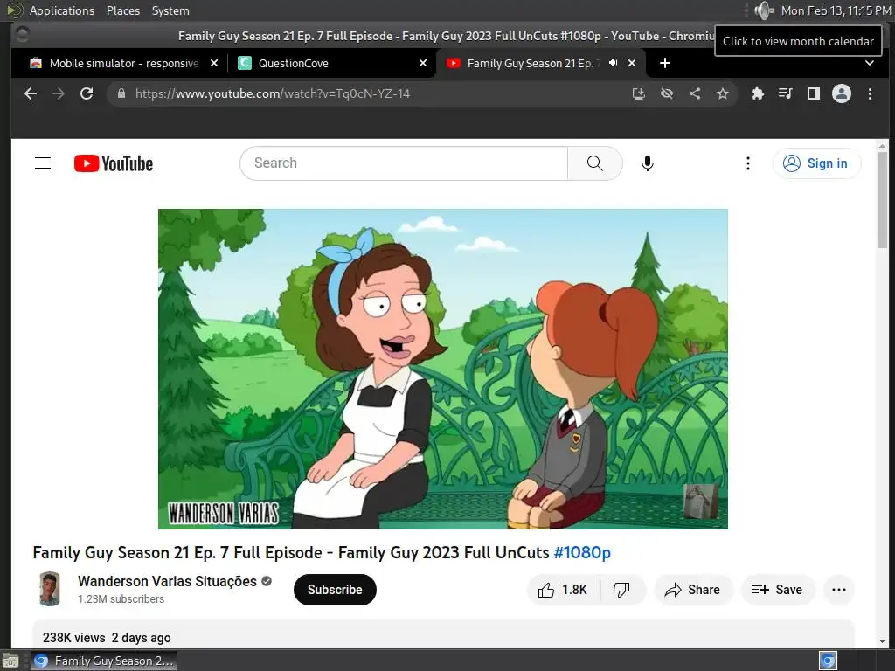Open the Chromium three-dot menu
The width and height of the screenshot is (895, 671).
(x=870, y=93)
